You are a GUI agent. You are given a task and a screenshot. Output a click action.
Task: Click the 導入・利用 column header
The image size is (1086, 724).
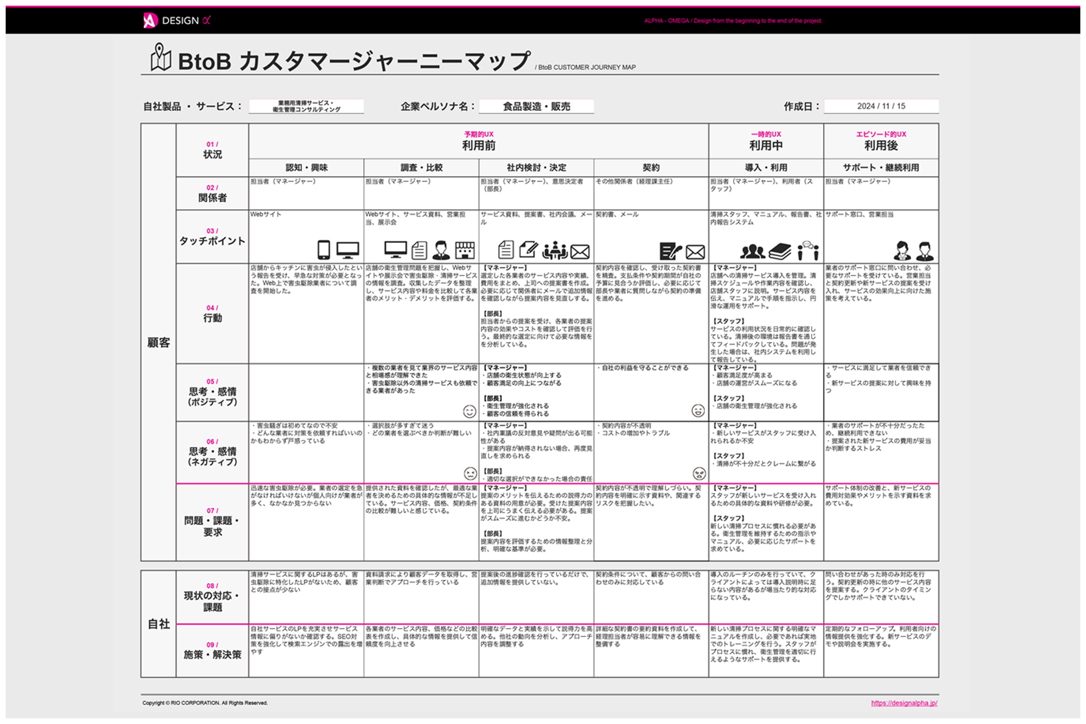[x=766, y=167]
